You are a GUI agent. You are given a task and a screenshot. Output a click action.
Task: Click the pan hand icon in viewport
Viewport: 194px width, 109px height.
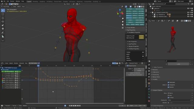click(122, 21)
